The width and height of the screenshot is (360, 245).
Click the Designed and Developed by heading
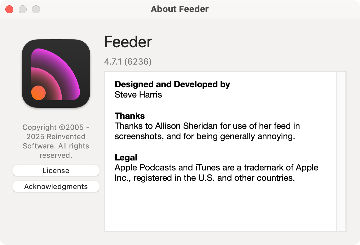tap(172, 85)
